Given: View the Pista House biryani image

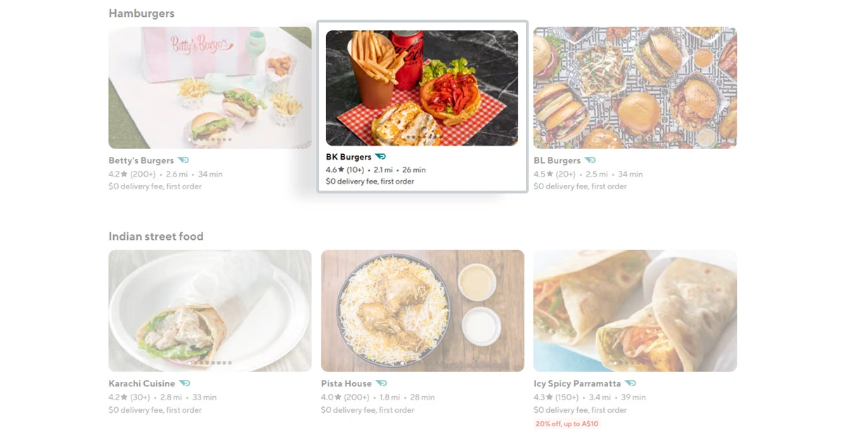Looking at the screenshot, I should [422, 311].
